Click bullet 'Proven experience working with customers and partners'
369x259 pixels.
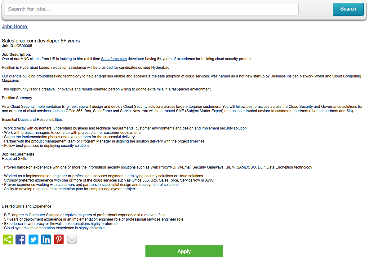(x=90, y=185)
